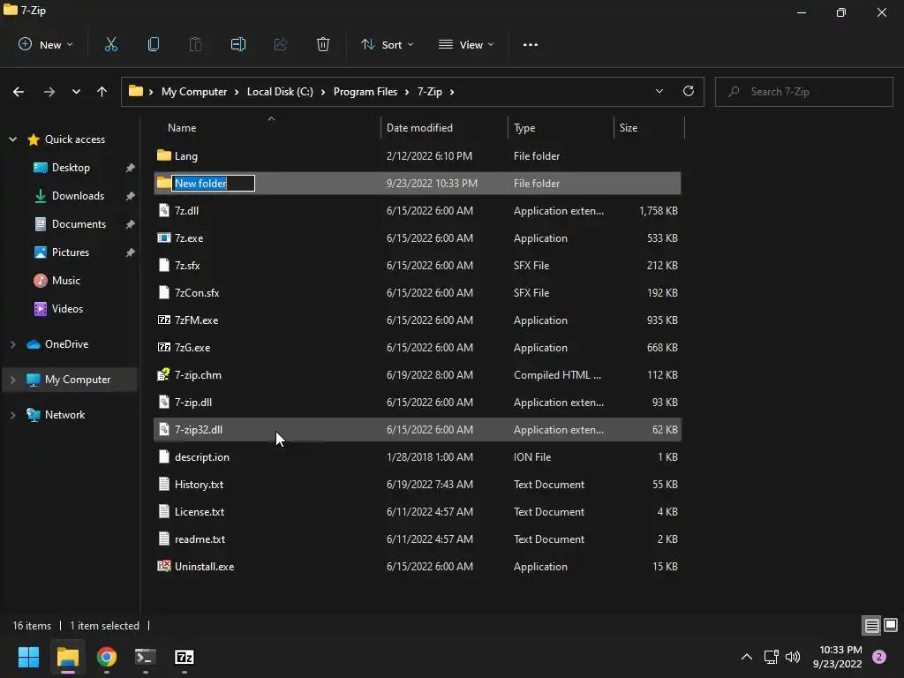904x678 pixels.
Task: Click 7-Zip breadcrumb segment
Action: point(430,92)
